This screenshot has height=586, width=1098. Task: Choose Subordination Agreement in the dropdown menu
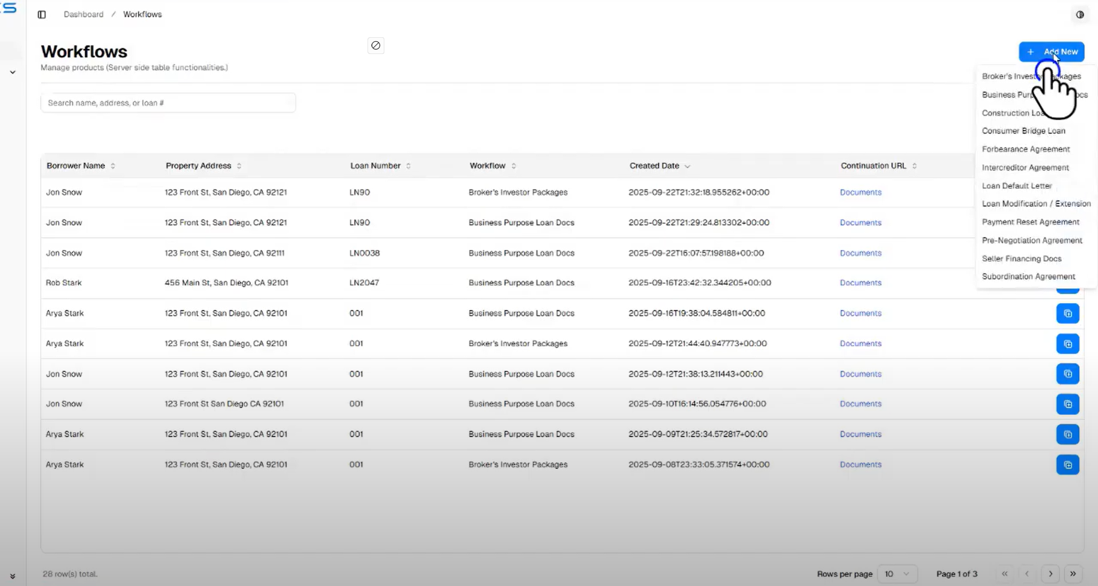(1029, 276)
